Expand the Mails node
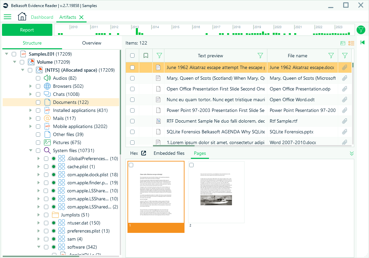This screenshot has height=258, width=369. click(x=31, y=118)
